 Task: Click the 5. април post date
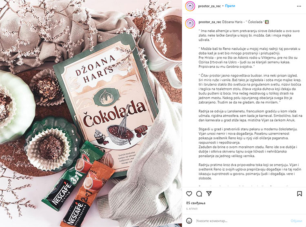point(192,209)
